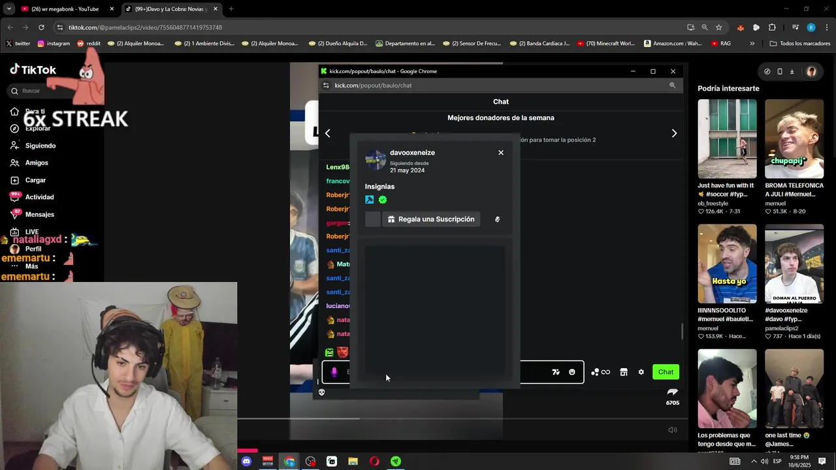Open the Kick shop icon
Image resolution: width=836 pixels, height=470 pixels.
point(624,372)
